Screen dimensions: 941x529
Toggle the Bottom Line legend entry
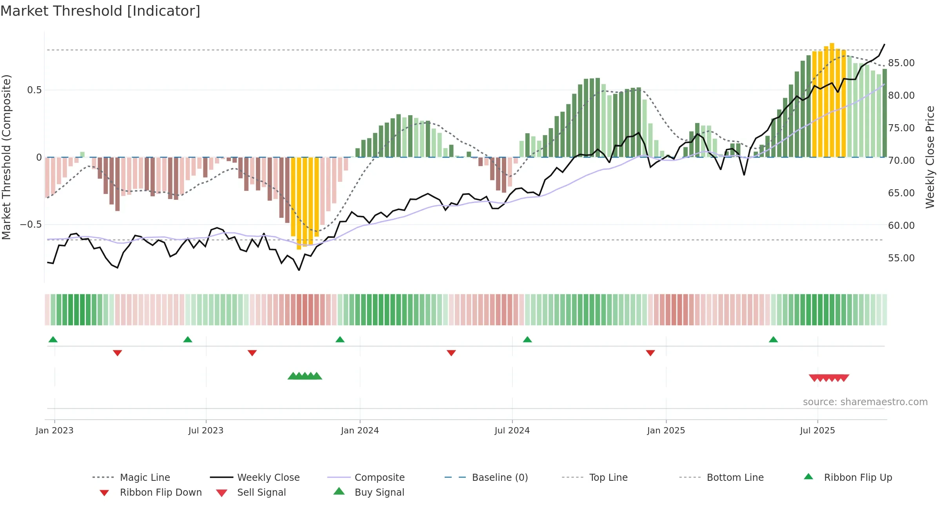click(x=721, y=477)
